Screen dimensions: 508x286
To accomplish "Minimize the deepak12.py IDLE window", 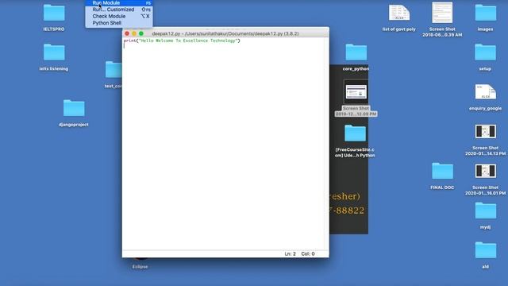I will point(134,33).
